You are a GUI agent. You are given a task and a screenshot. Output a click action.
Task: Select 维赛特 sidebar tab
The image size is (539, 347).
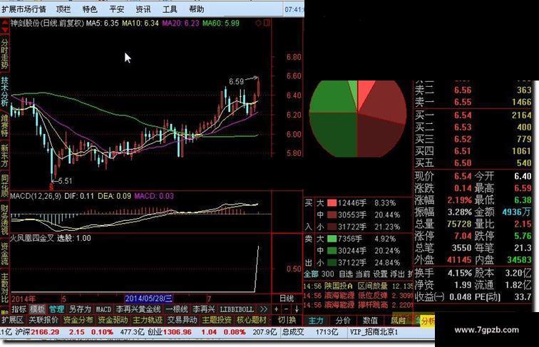4,126
